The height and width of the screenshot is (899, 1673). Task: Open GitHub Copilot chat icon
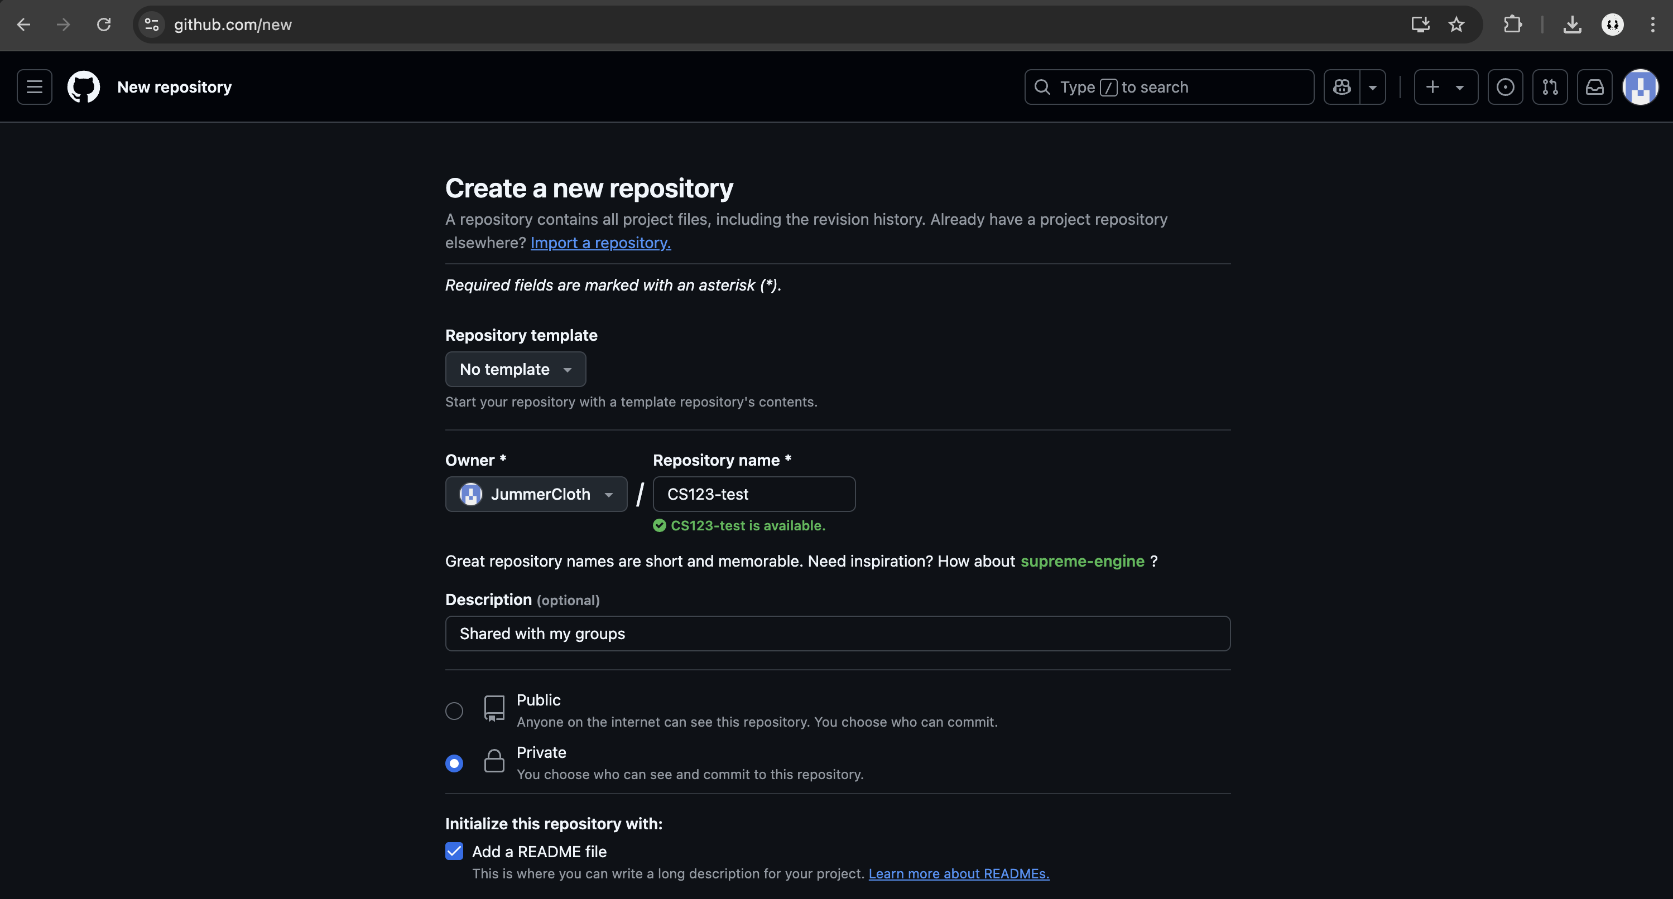click(1342, 87)
